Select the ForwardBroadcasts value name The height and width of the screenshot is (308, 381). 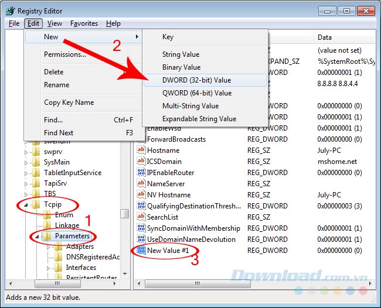[176, 139]
